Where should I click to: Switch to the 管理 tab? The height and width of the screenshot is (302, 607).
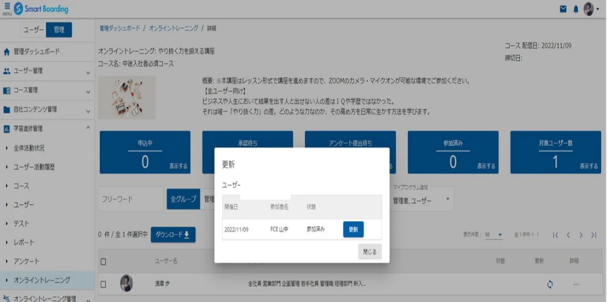point(59,30)
